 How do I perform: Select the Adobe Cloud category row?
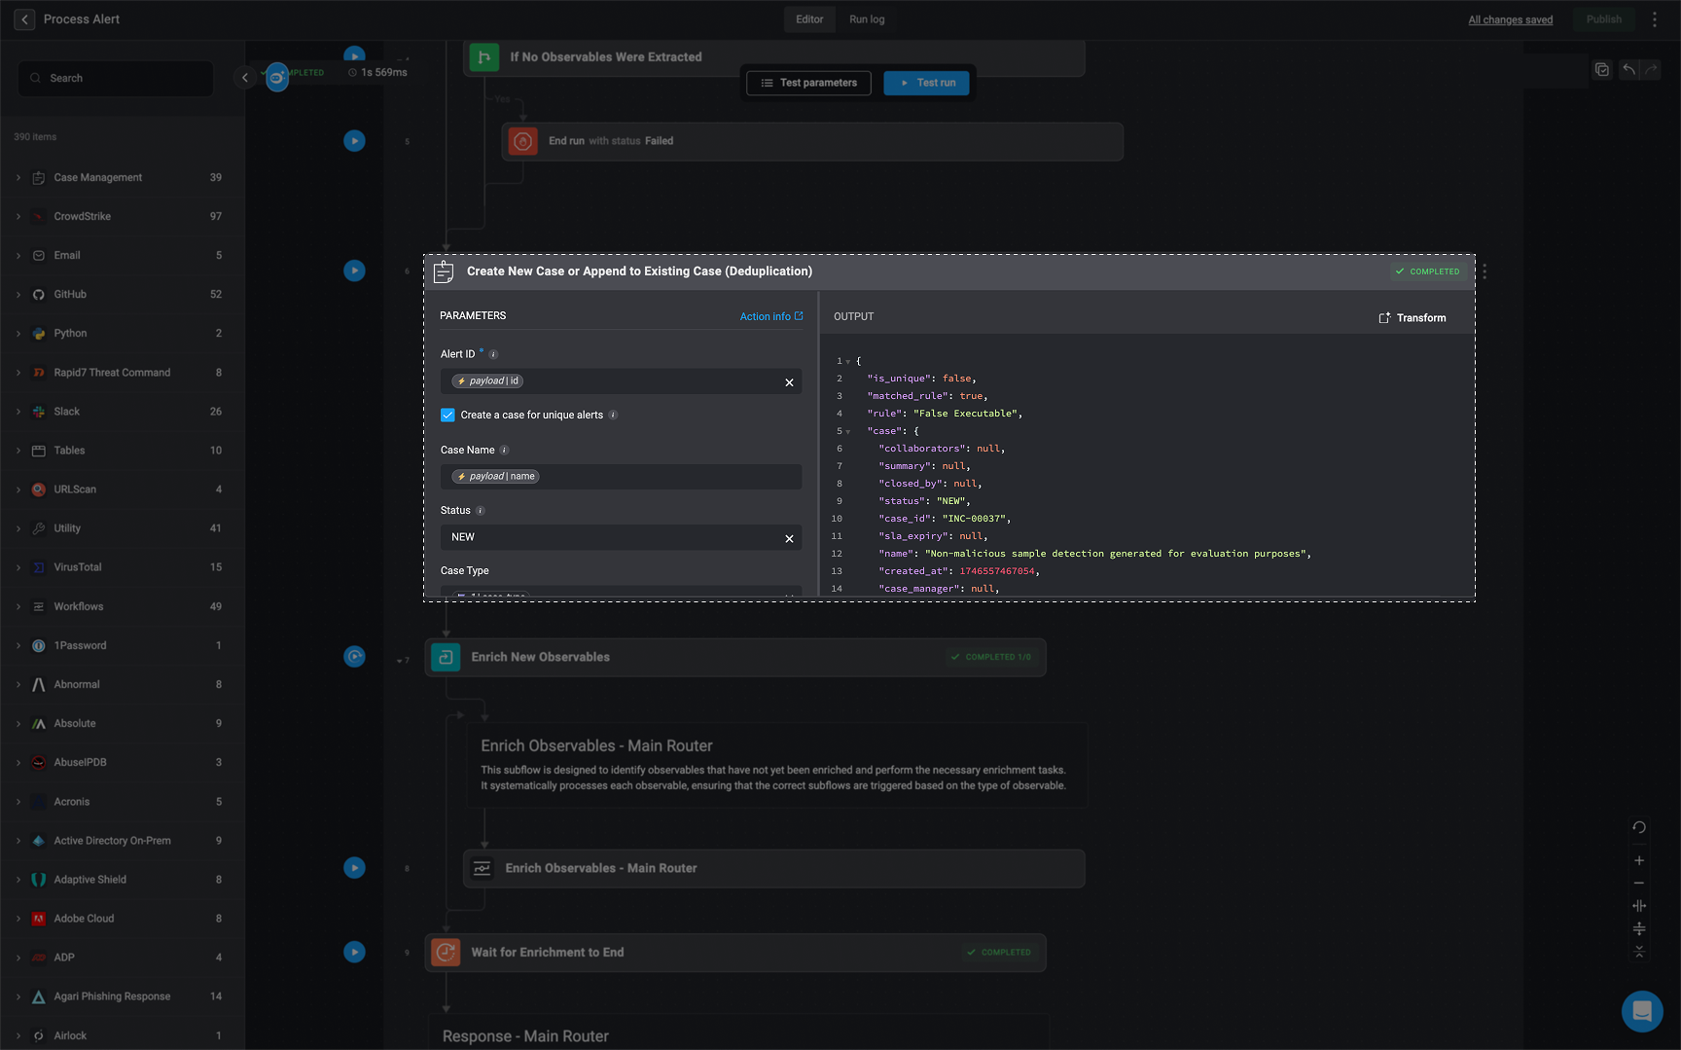pyautogui.click(x=123, y=919)
